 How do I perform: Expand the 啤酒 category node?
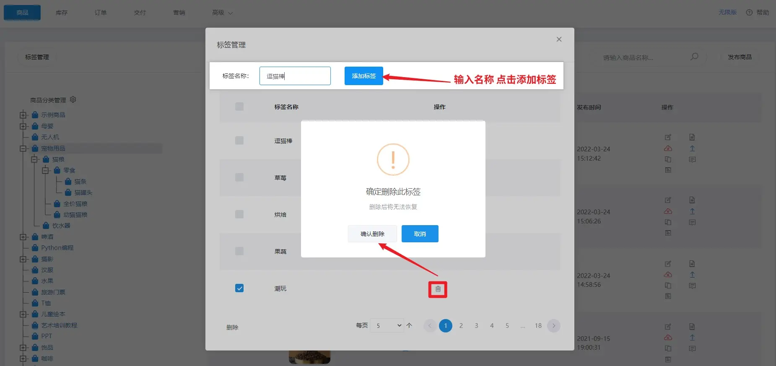(x=23, y=237)
